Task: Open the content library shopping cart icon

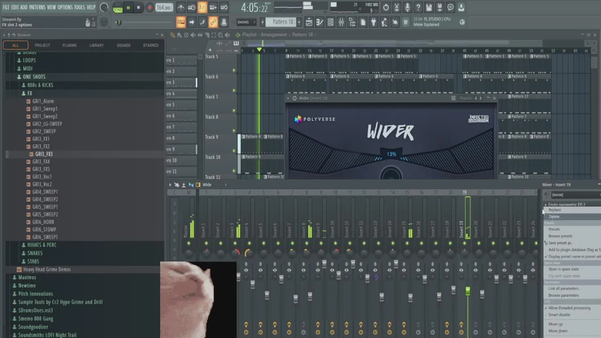Action: tap(406, 22)
